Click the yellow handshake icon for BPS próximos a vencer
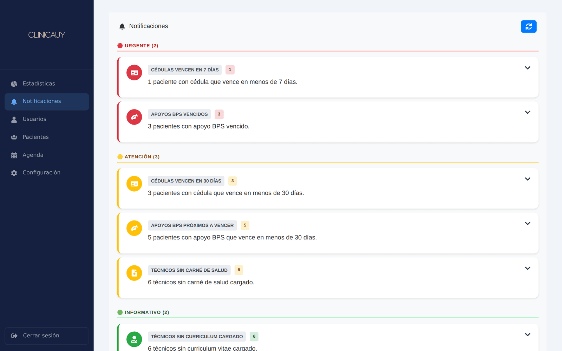Screen dimensions: 562x351 tap(134, 228)
